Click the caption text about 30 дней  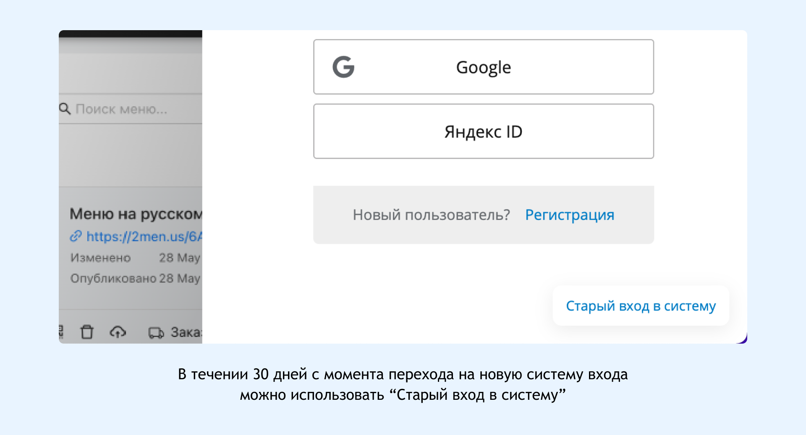coord(403,384)
